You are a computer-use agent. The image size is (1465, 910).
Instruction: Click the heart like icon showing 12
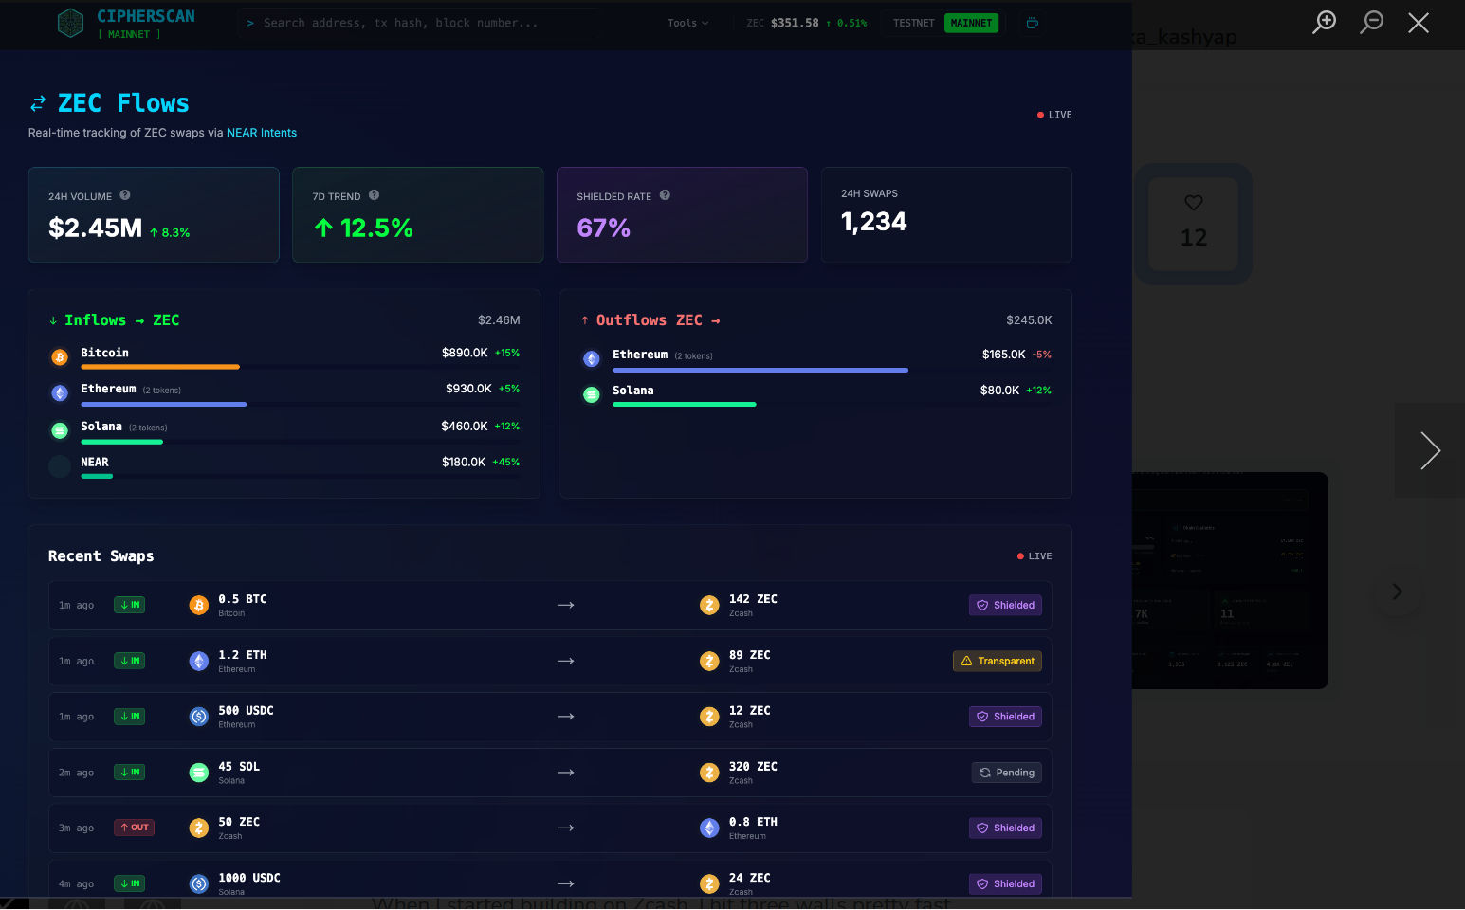pos(1194,203)
